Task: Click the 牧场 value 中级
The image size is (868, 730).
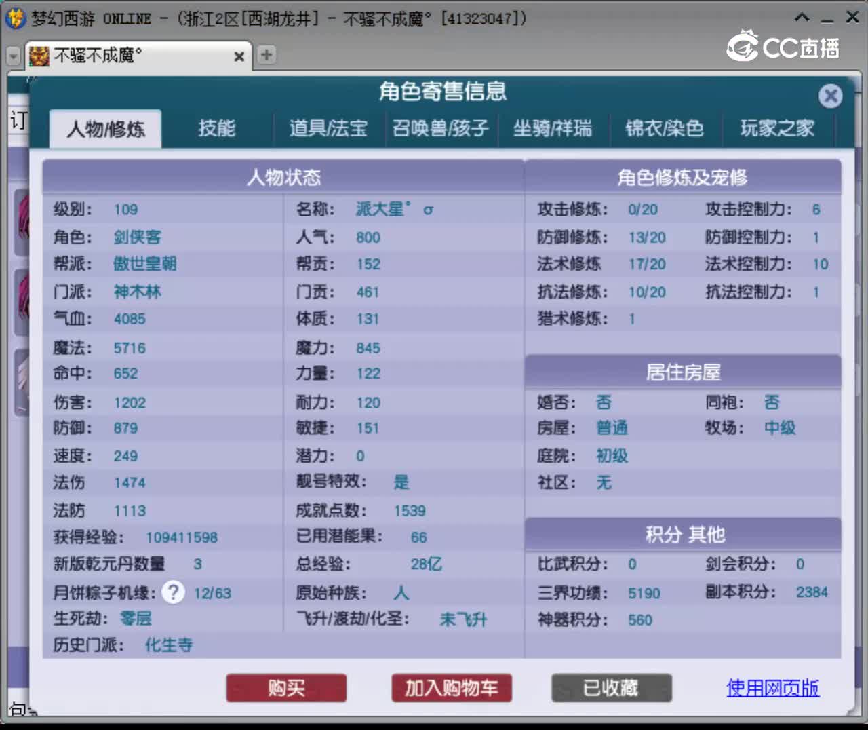Action: (x=780, y=428)
